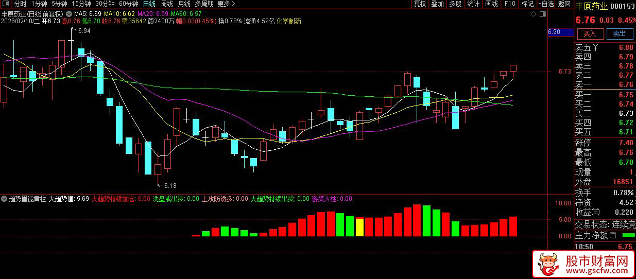Viewport: 636px width, 279px height.
Task: Click the 10:50 trade tick row
Action: 605,247
